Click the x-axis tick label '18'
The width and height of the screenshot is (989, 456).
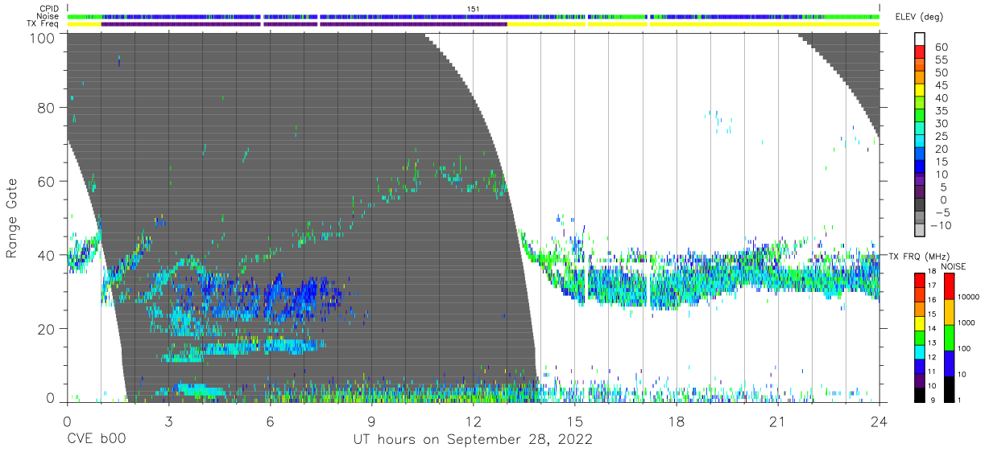pyautogui.click(x=677, y=421)
